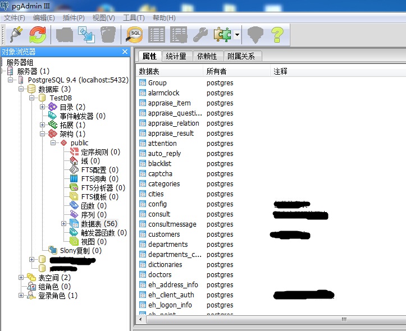Switch to the 属性 tab
Image resolution: width=406 pixels, height=331 pixels.
(x=149, y=56)
